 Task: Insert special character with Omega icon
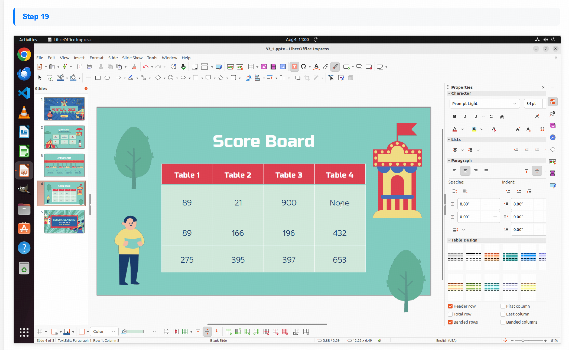[x=303, y=67]
